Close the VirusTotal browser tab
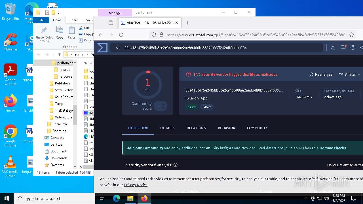 177,23
